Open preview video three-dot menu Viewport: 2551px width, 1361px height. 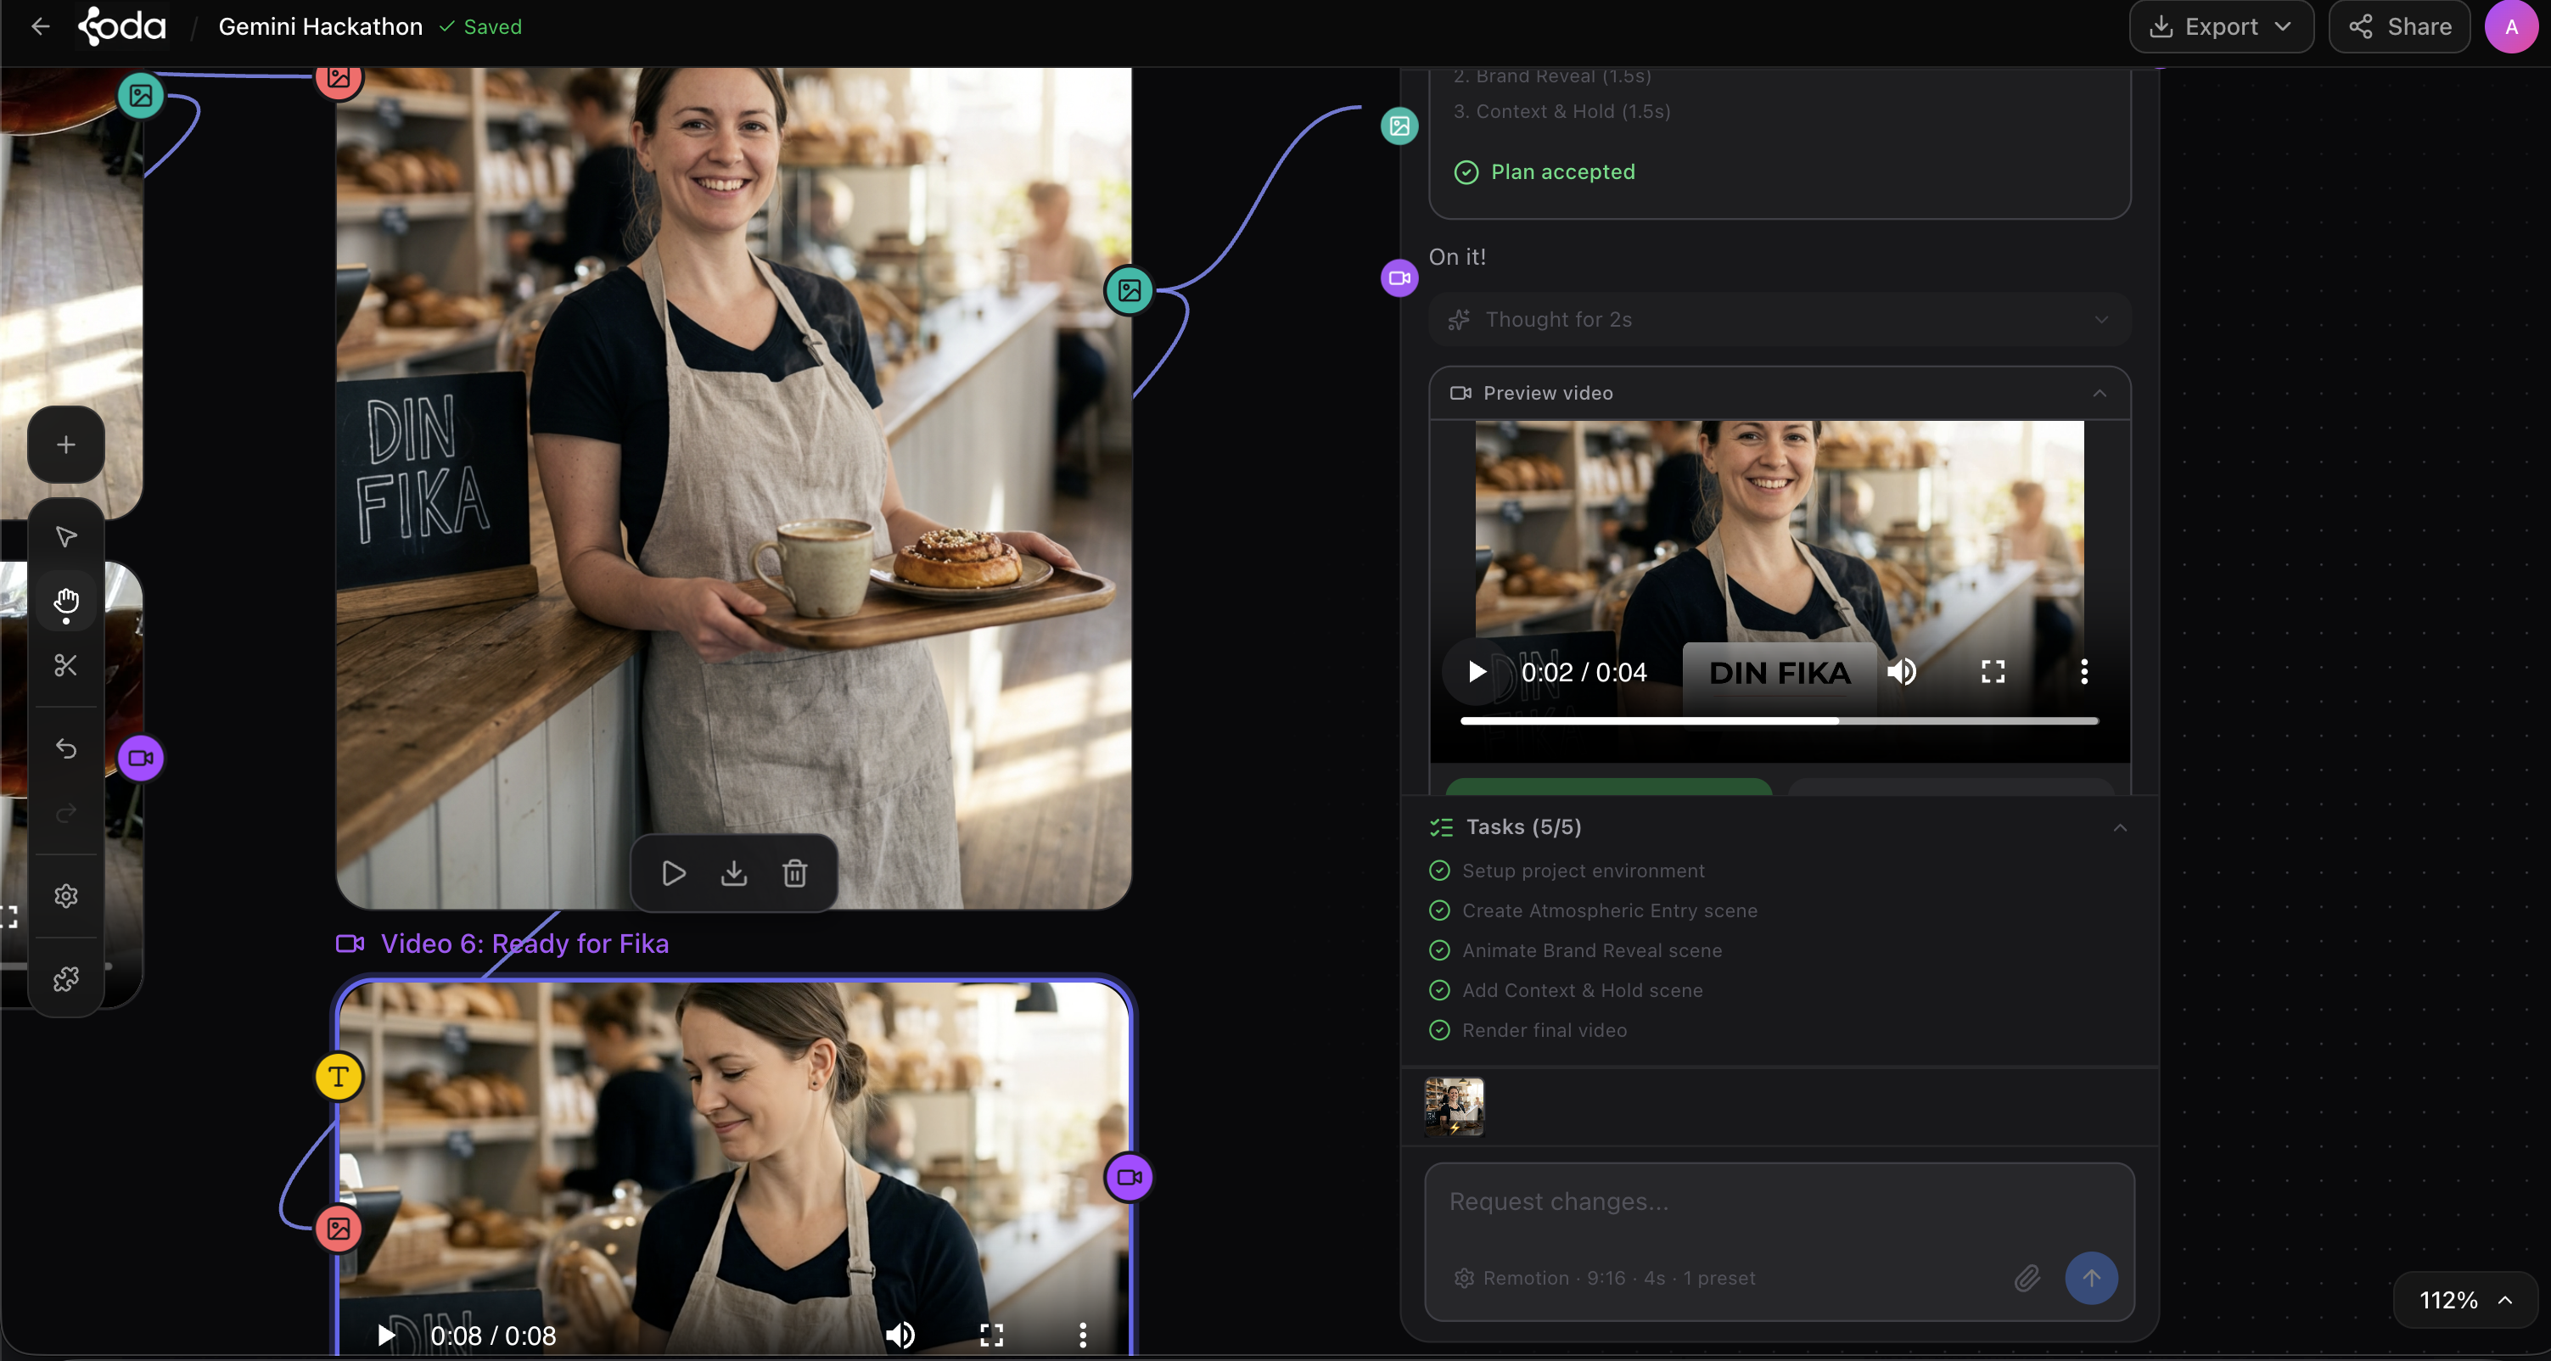(2083, 672)
